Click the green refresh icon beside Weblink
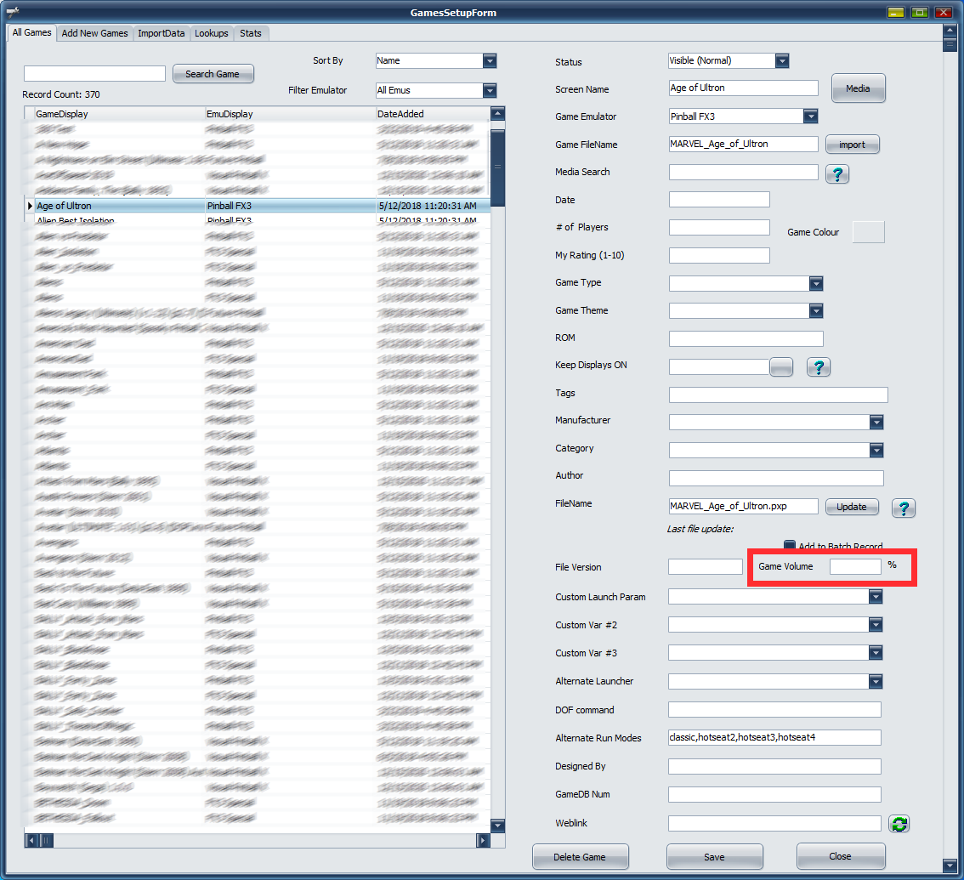The height and width of the screenshot is (880, 964). pos(899,823)
